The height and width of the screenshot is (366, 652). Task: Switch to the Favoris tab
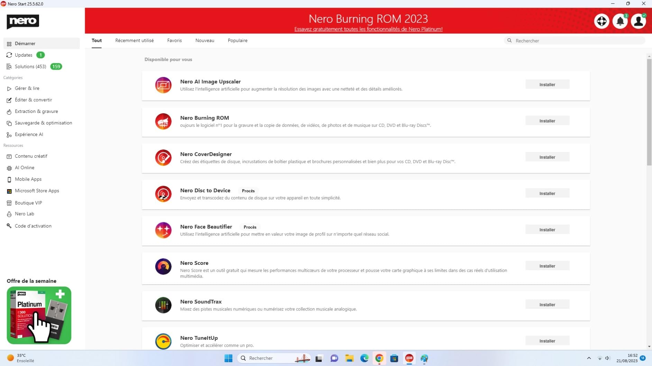click(174, 40)
